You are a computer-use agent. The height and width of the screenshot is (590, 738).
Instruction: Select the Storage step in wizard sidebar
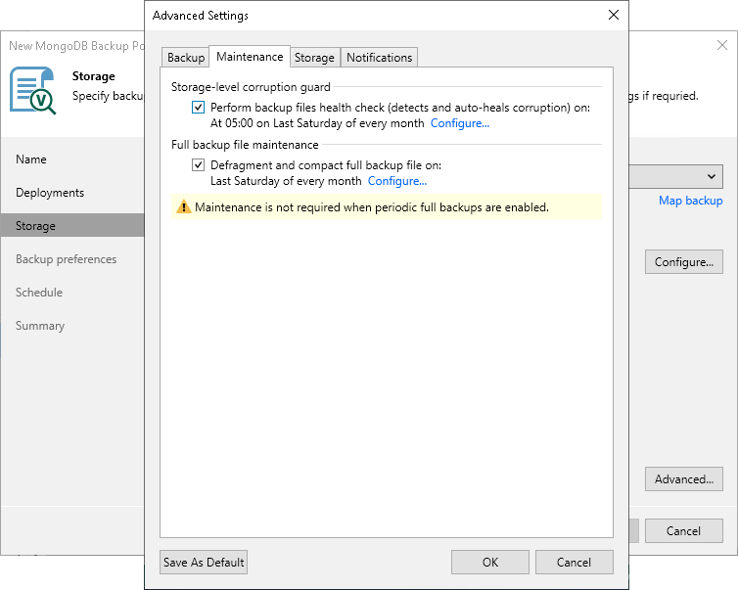(x=72, y=225)
